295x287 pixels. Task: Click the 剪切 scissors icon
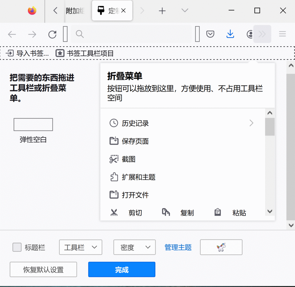click(x=114, y=212)
